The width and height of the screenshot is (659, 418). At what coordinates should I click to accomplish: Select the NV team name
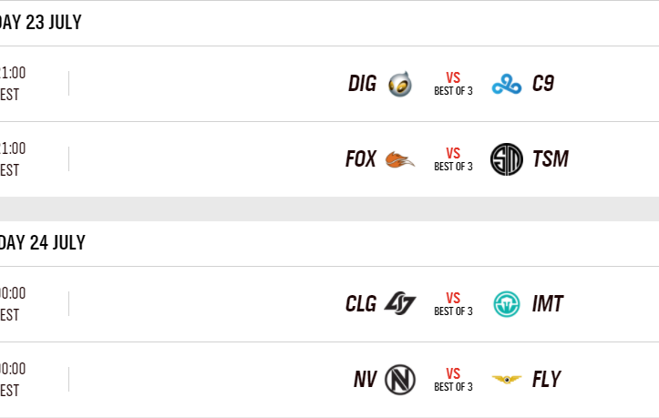click(365, 380)
